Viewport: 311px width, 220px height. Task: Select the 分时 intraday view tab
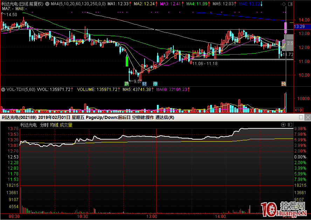pyautogui.click(x=44, y=125)
